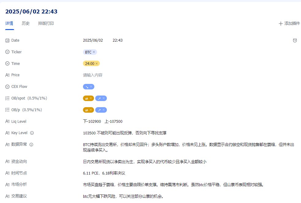Click the Ticker field label
301x203 pixels.
[x=17, y=52]
